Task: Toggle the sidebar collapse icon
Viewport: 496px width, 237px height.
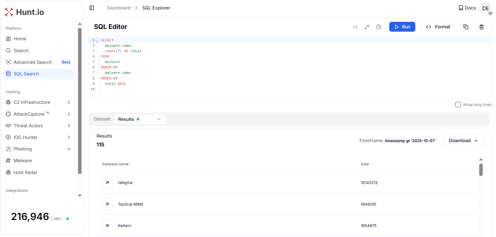Action: (92, 8)
